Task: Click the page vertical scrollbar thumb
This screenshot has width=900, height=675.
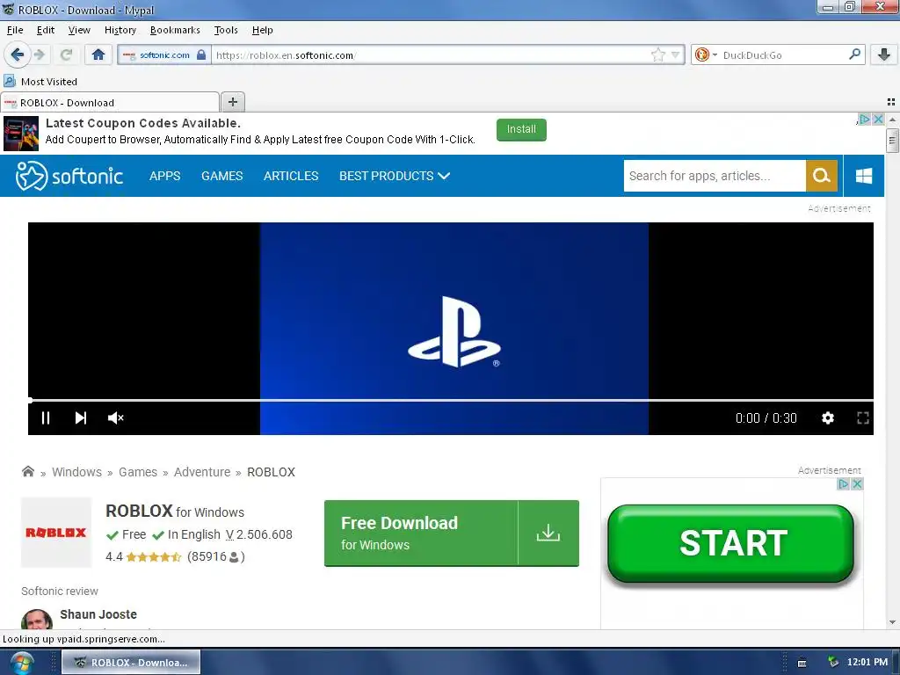Action: pyautogui.click(x=892, y=141)
